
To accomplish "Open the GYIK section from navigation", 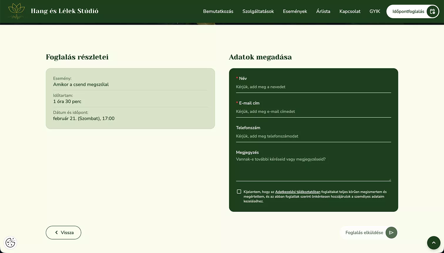I will (x=374, y=11).
